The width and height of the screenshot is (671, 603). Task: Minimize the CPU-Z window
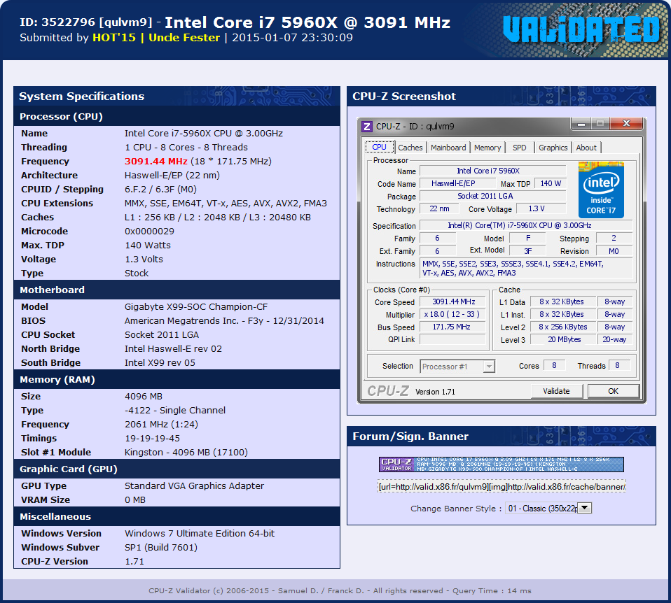point(581,124)
